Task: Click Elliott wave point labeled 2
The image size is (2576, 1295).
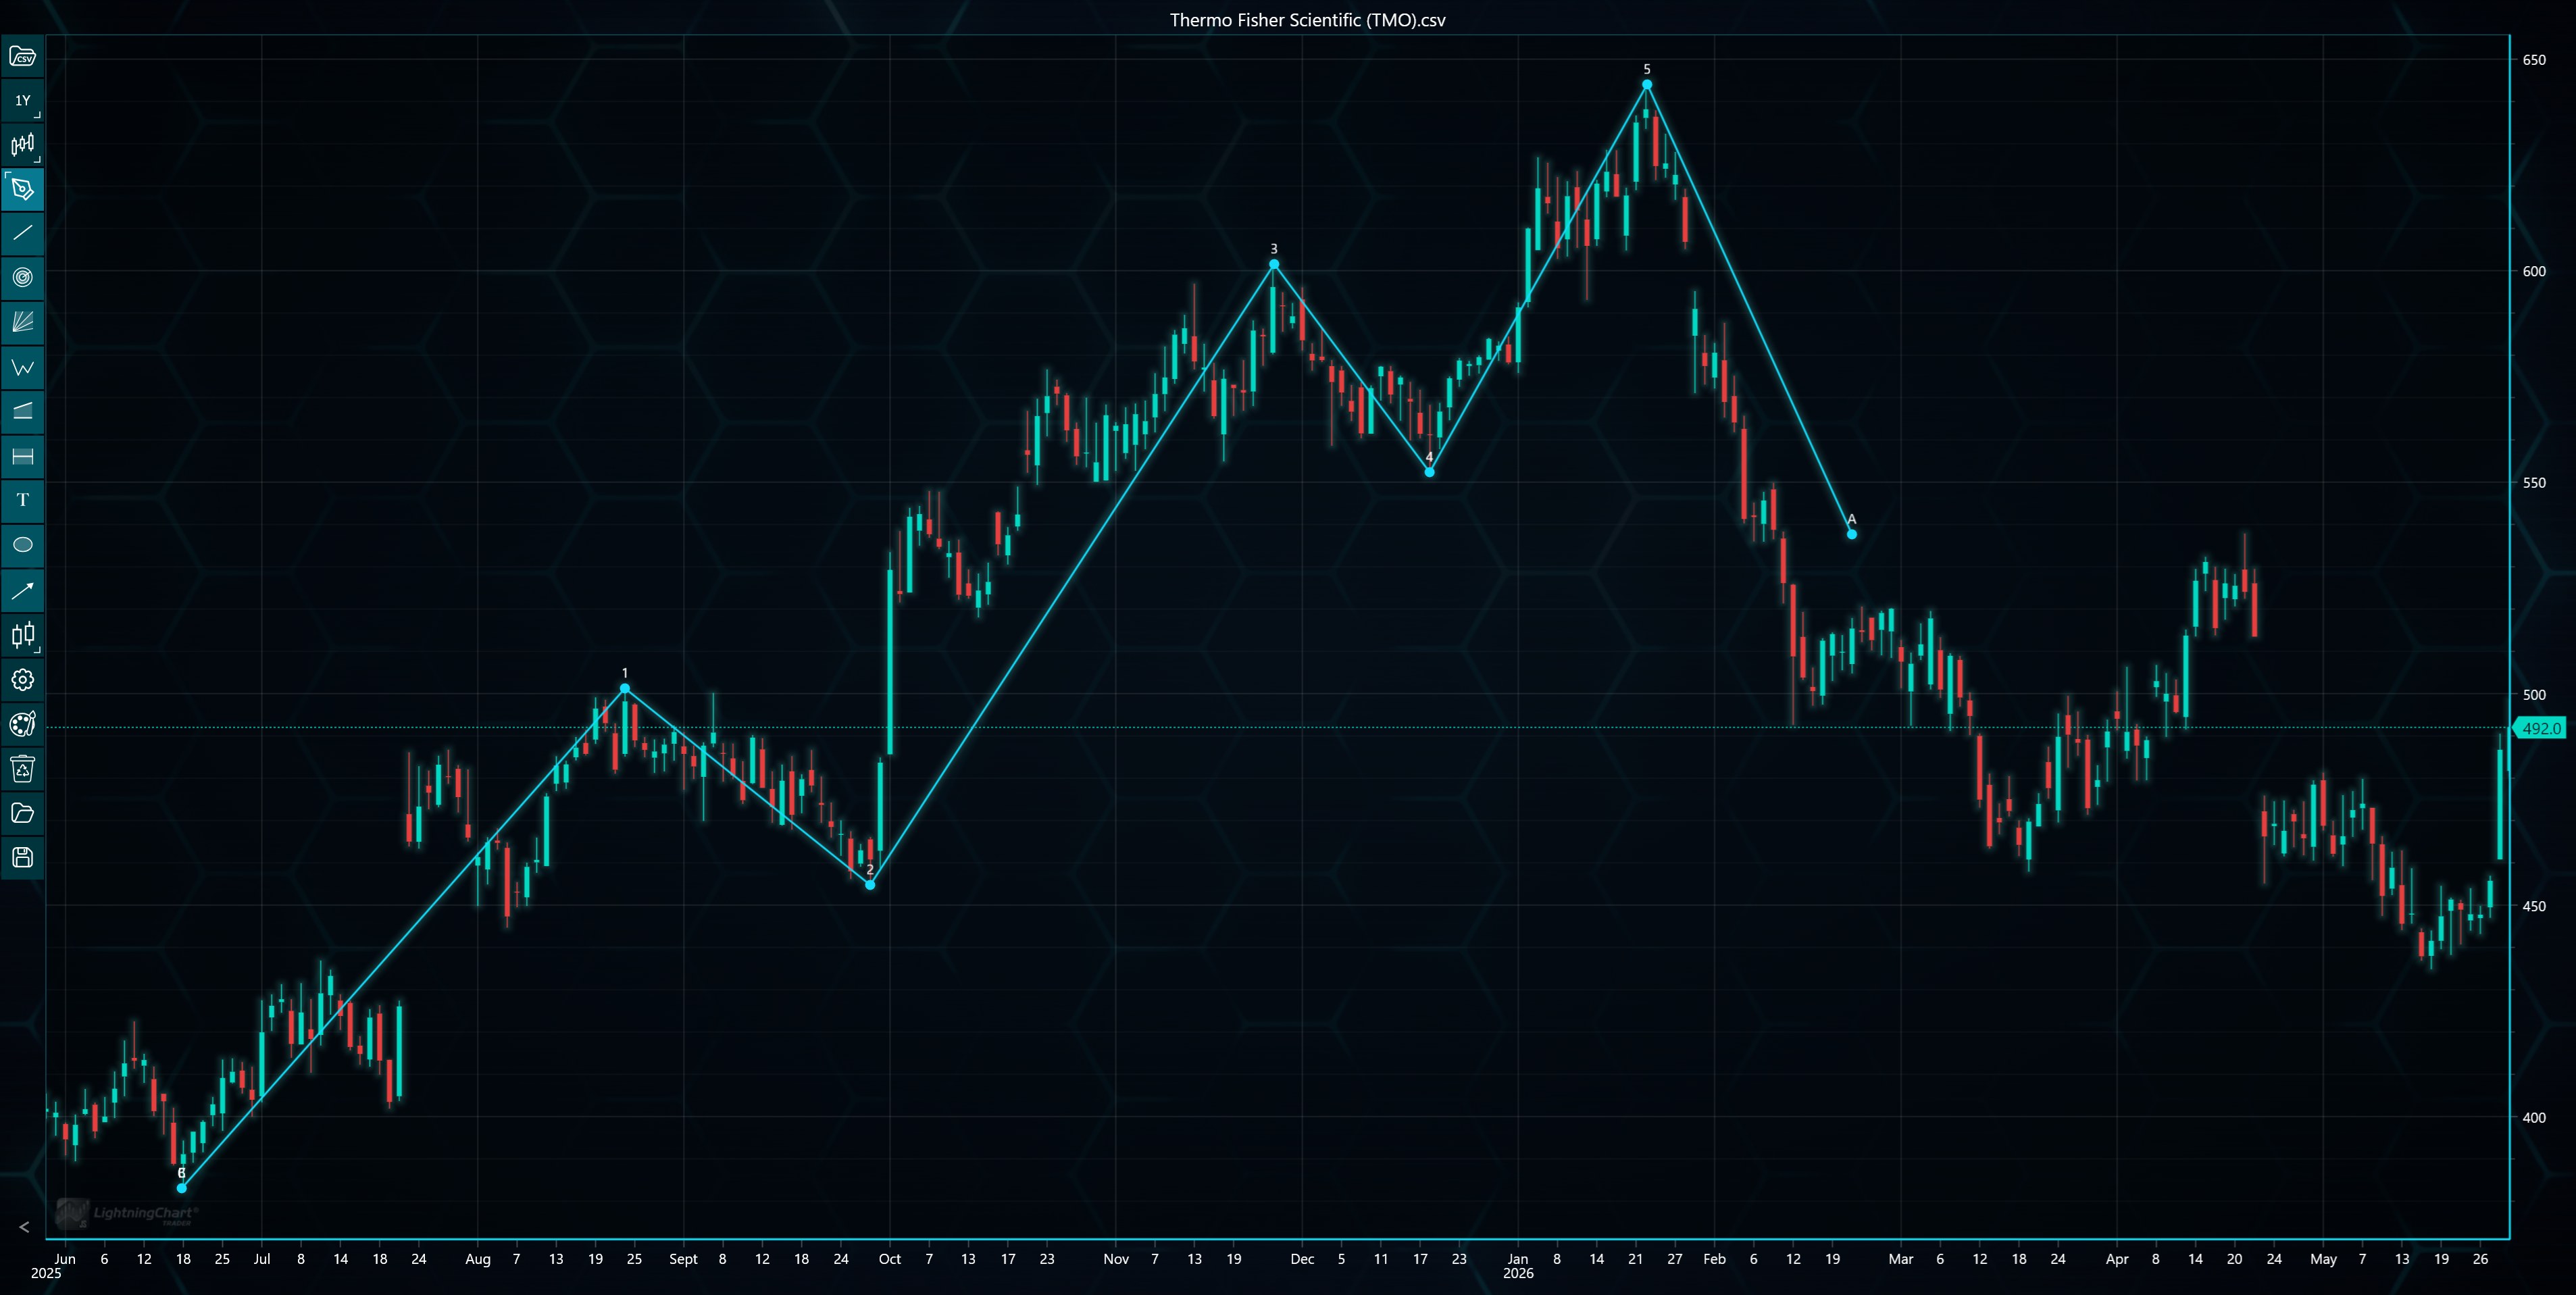Action: pos(870,885)
